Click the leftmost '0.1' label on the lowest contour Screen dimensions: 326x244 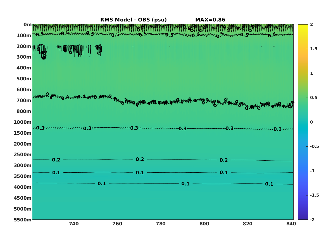102,183
